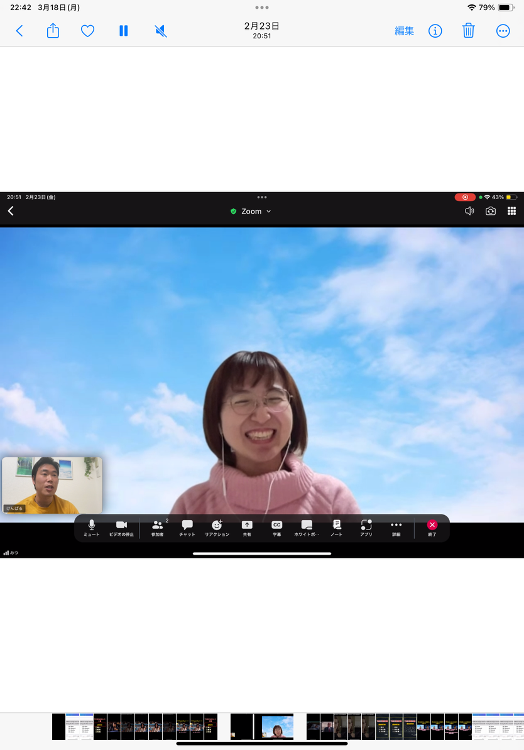
Task: Go back using the blue chevron
Action: tap(19, 31)
